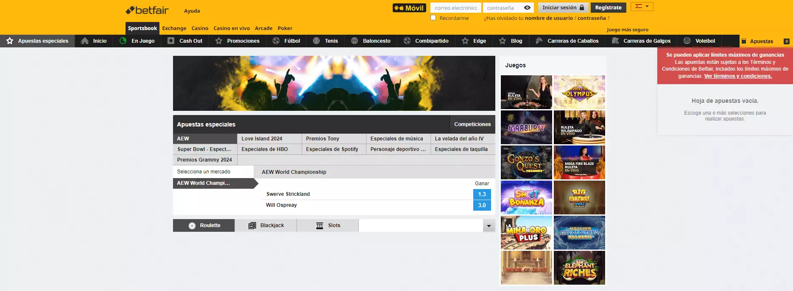Viewport: 793px width, 291px height.
Task: Open the Arcade tab
Action: tap(264, 28)
